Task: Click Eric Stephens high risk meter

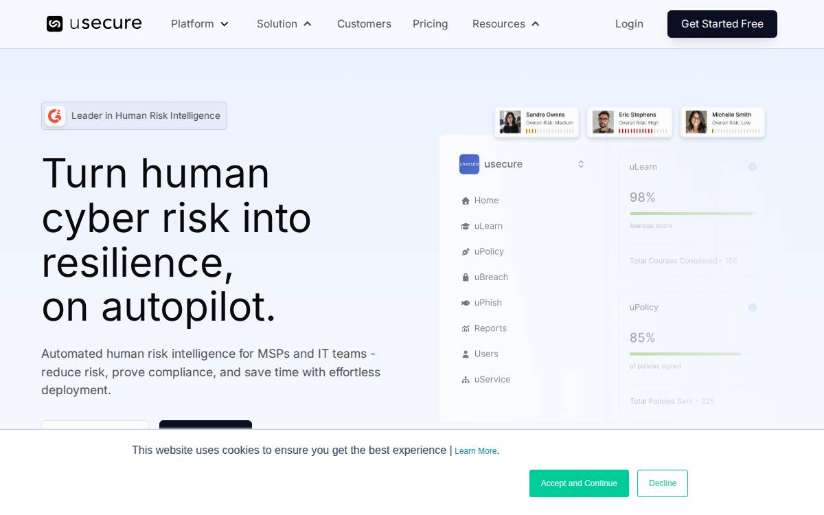Action: [x=642, y=130]
